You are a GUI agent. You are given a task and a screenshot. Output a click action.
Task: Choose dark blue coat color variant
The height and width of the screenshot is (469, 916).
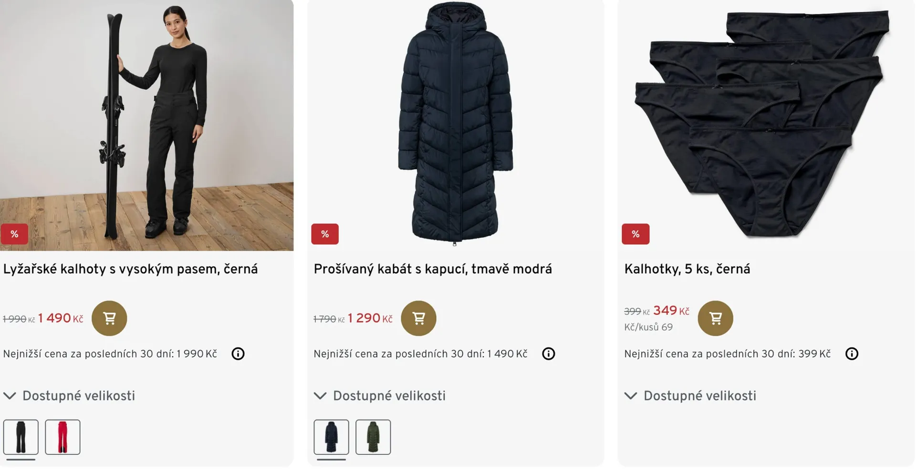(331, 437)
